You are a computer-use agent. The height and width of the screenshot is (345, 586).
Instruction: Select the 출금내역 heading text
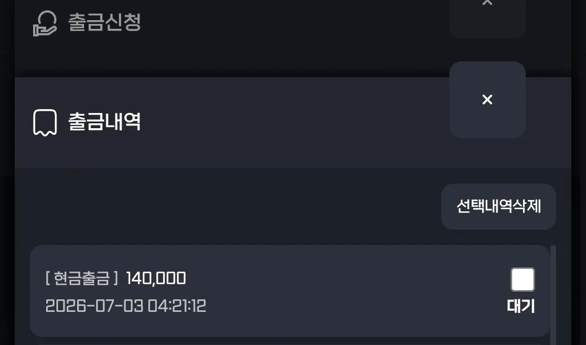click(105, 121)
